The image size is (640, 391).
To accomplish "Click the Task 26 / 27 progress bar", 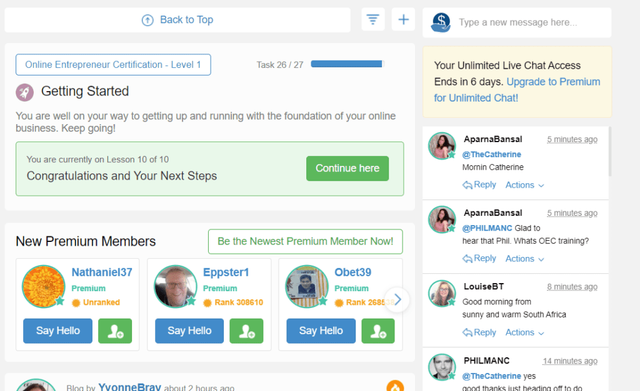I will (x=347, y=64).
